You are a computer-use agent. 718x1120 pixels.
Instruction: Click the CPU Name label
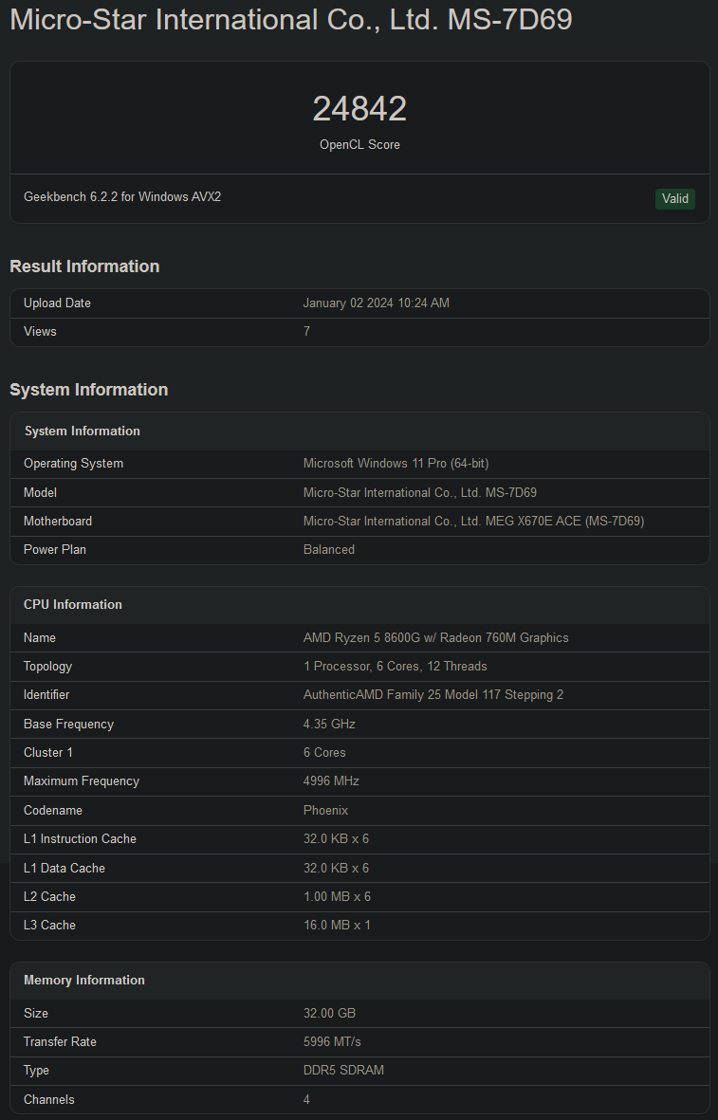[39, 638]
